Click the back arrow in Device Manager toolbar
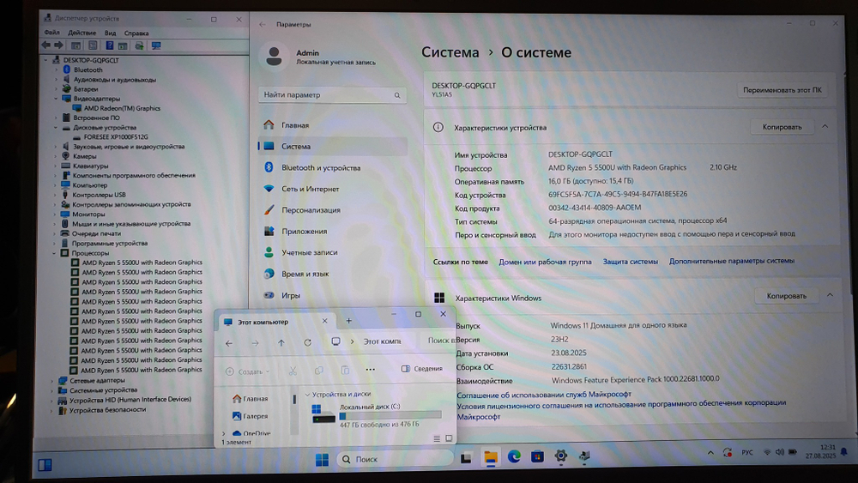This screenshot has width=858, height=483. click(x=46, y=45)
